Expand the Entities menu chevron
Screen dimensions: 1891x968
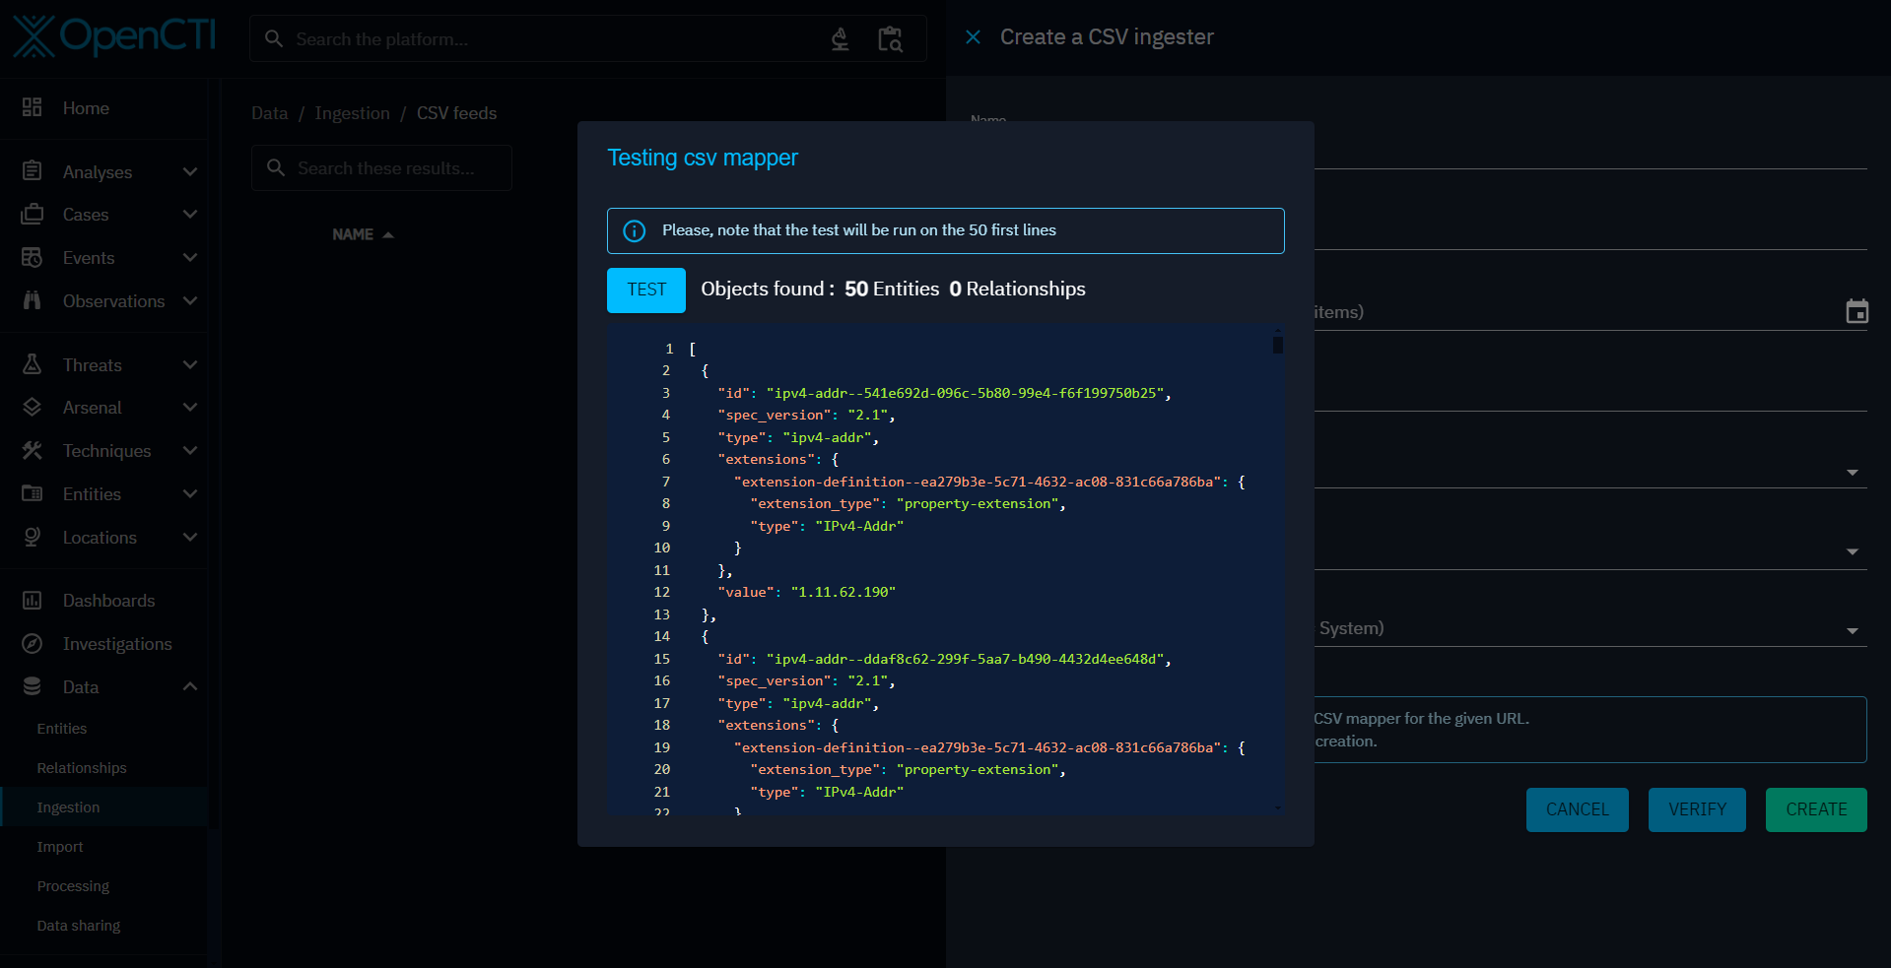click(x=190, y=493)
